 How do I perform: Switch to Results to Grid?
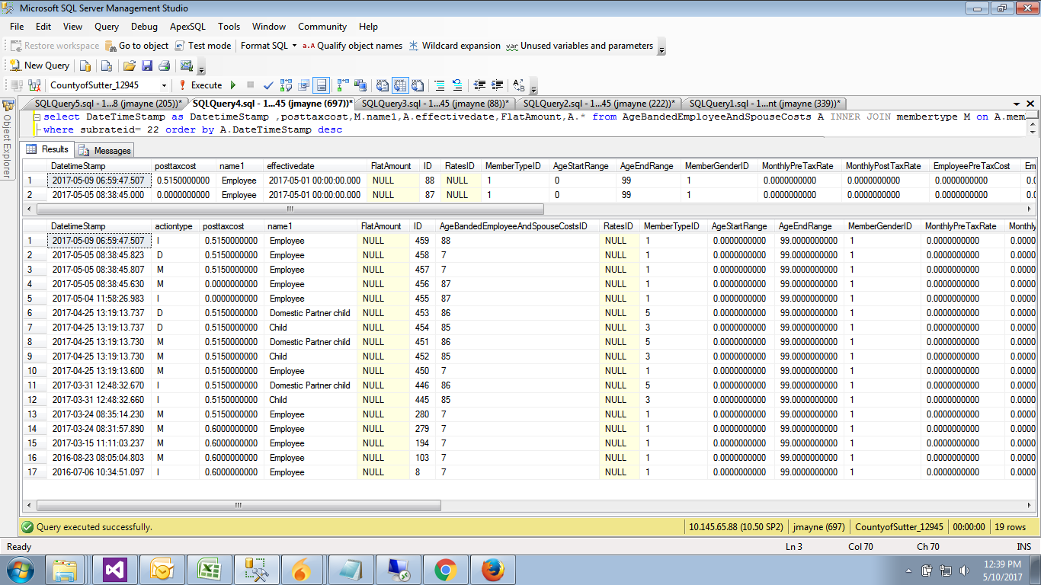[x=400, y=85]
